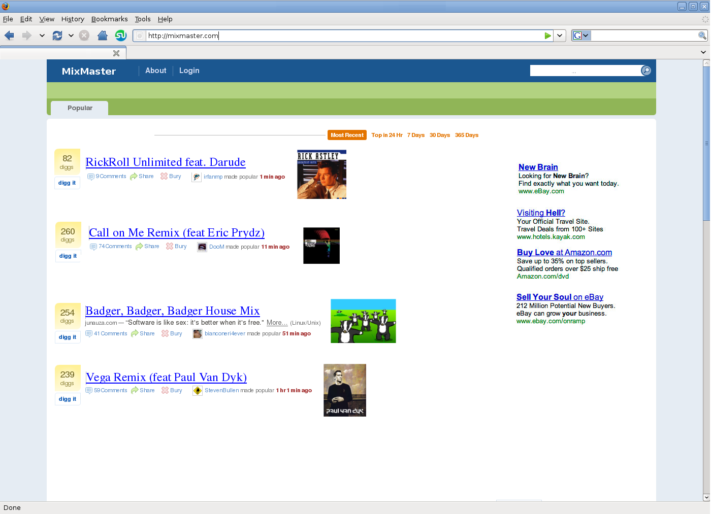
Task: Open the irfanmp user profile link
Action: [213, 177]
